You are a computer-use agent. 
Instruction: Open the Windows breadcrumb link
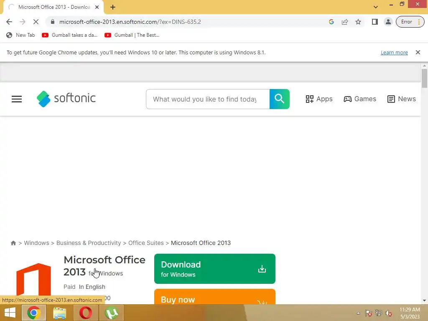click(37, 243)
